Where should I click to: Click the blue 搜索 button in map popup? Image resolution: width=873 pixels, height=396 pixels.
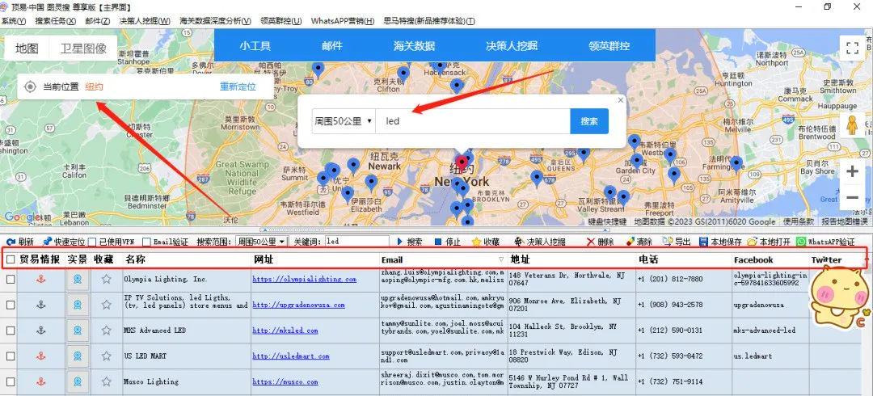point(589,121)
